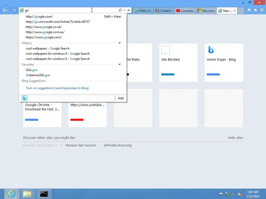Click the red activity bar on youtube tile
The image size is (266, 199).
77,120
